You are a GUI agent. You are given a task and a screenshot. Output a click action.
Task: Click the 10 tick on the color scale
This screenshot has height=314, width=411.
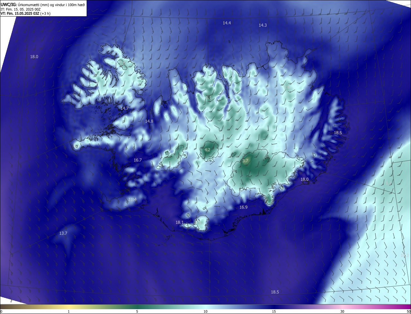click(x=205, y=311)
